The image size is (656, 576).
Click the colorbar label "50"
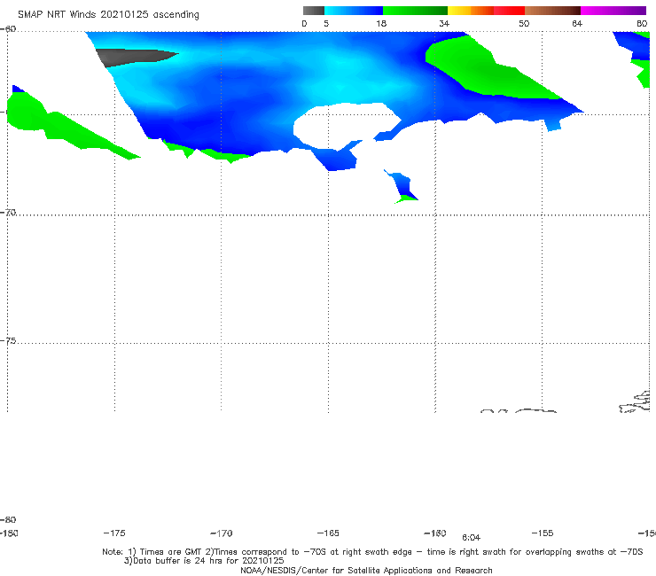pos(524,23)
